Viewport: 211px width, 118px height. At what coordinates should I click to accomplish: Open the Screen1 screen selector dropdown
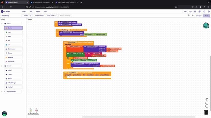point(27,16)
